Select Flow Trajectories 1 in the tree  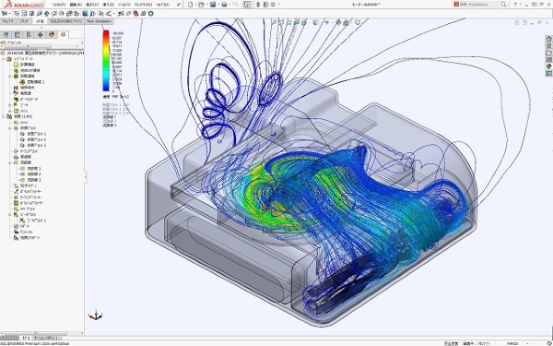pyautogui.click(x=34, y=169)
